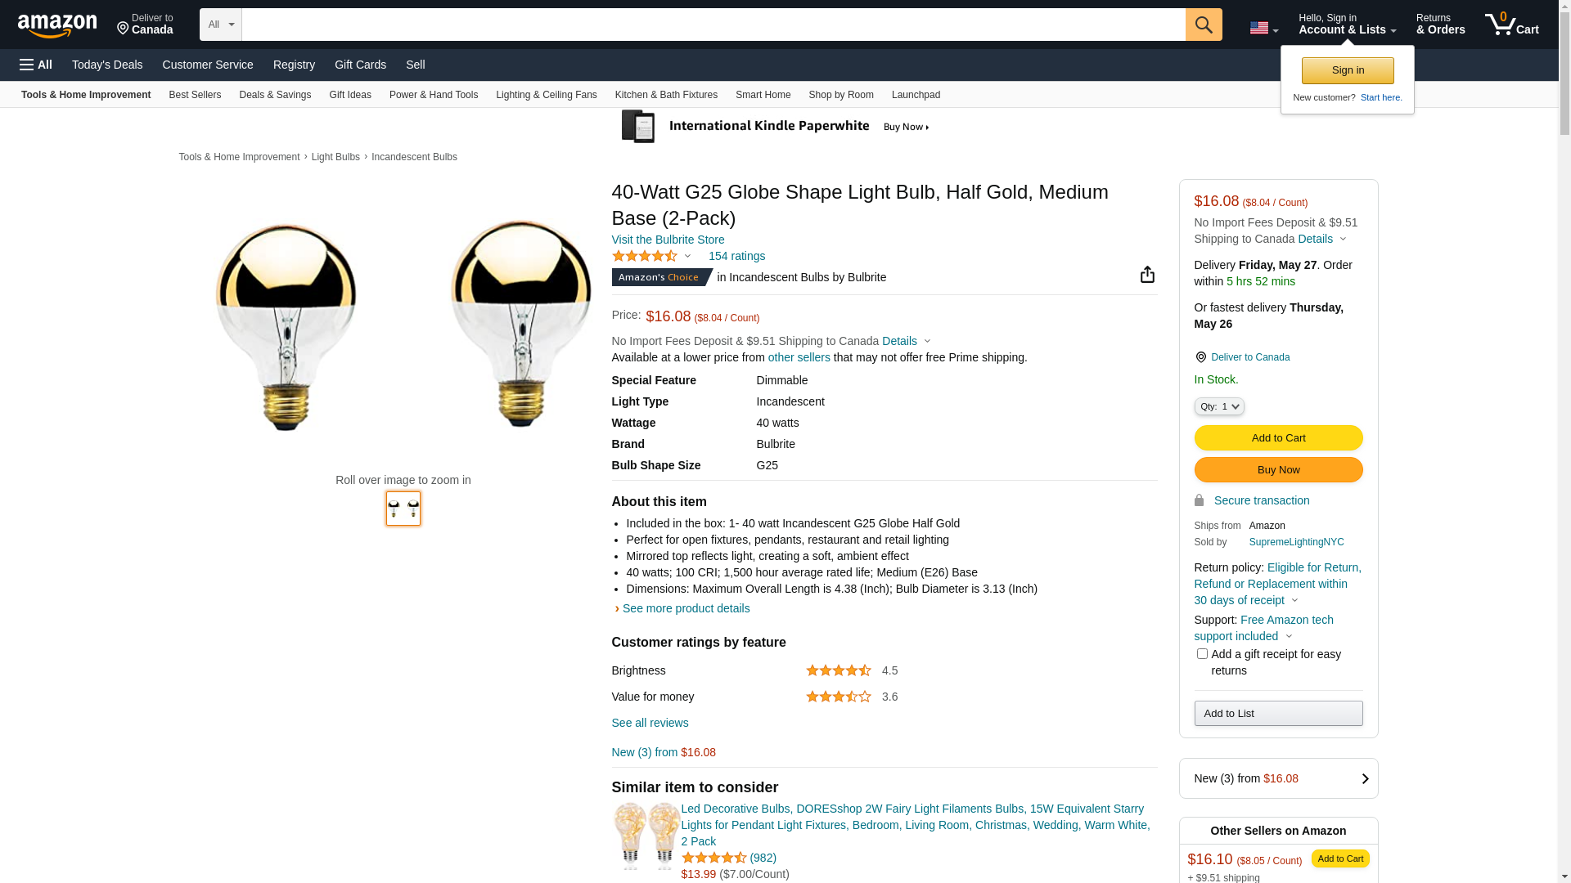Check the gift receipt checkbox
This screenshot has width=1571, height=883.
tap(1202, 654)
